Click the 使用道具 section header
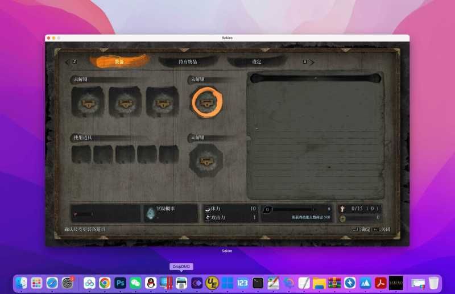The width and height of the screenshot is (455, 294). click(83, 138)
